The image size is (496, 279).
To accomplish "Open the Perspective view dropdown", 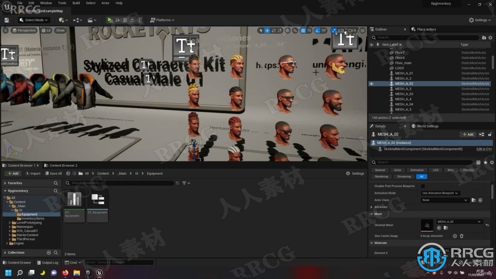I will point(24,30).
